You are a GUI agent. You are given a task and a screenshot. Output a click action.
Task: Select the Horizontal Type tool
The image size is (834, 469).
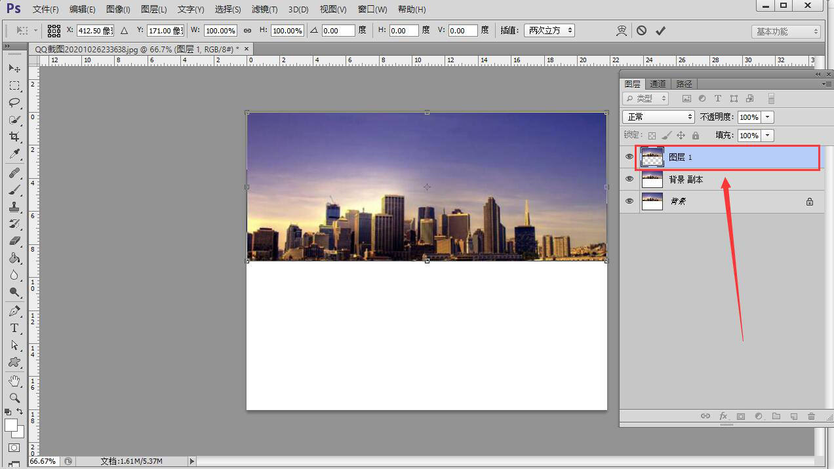point(14,328)
